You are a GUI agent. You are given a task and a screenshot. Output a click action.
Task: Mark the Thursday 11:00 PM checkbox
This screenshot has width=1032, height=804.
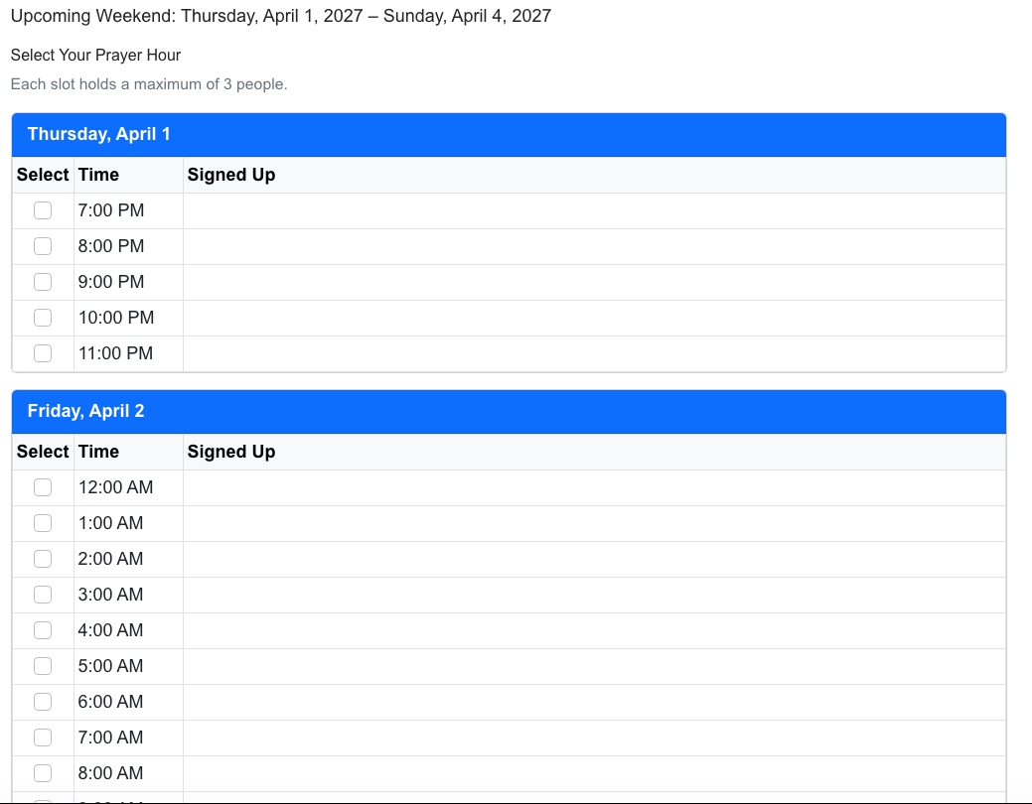[x=43, y=353]
